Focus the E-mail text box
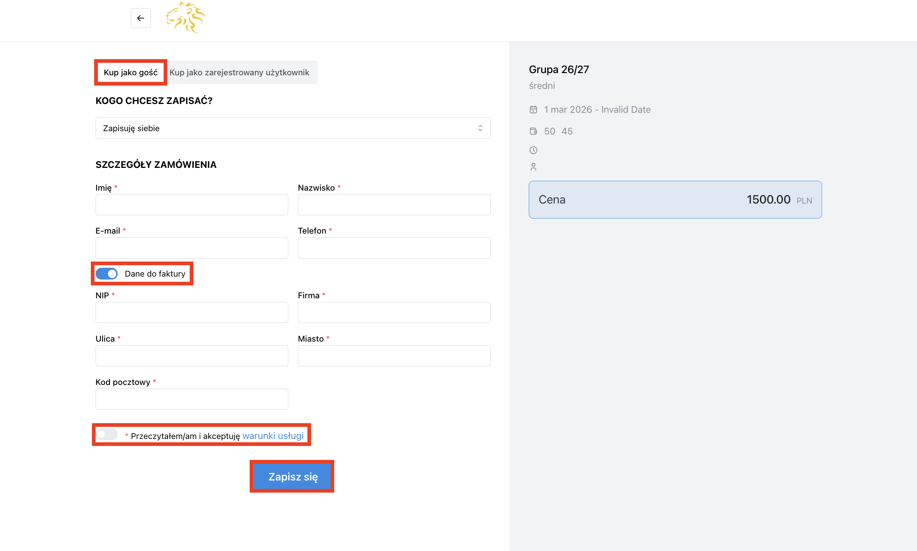Screen dimensions: 917x551 (192, 248)
